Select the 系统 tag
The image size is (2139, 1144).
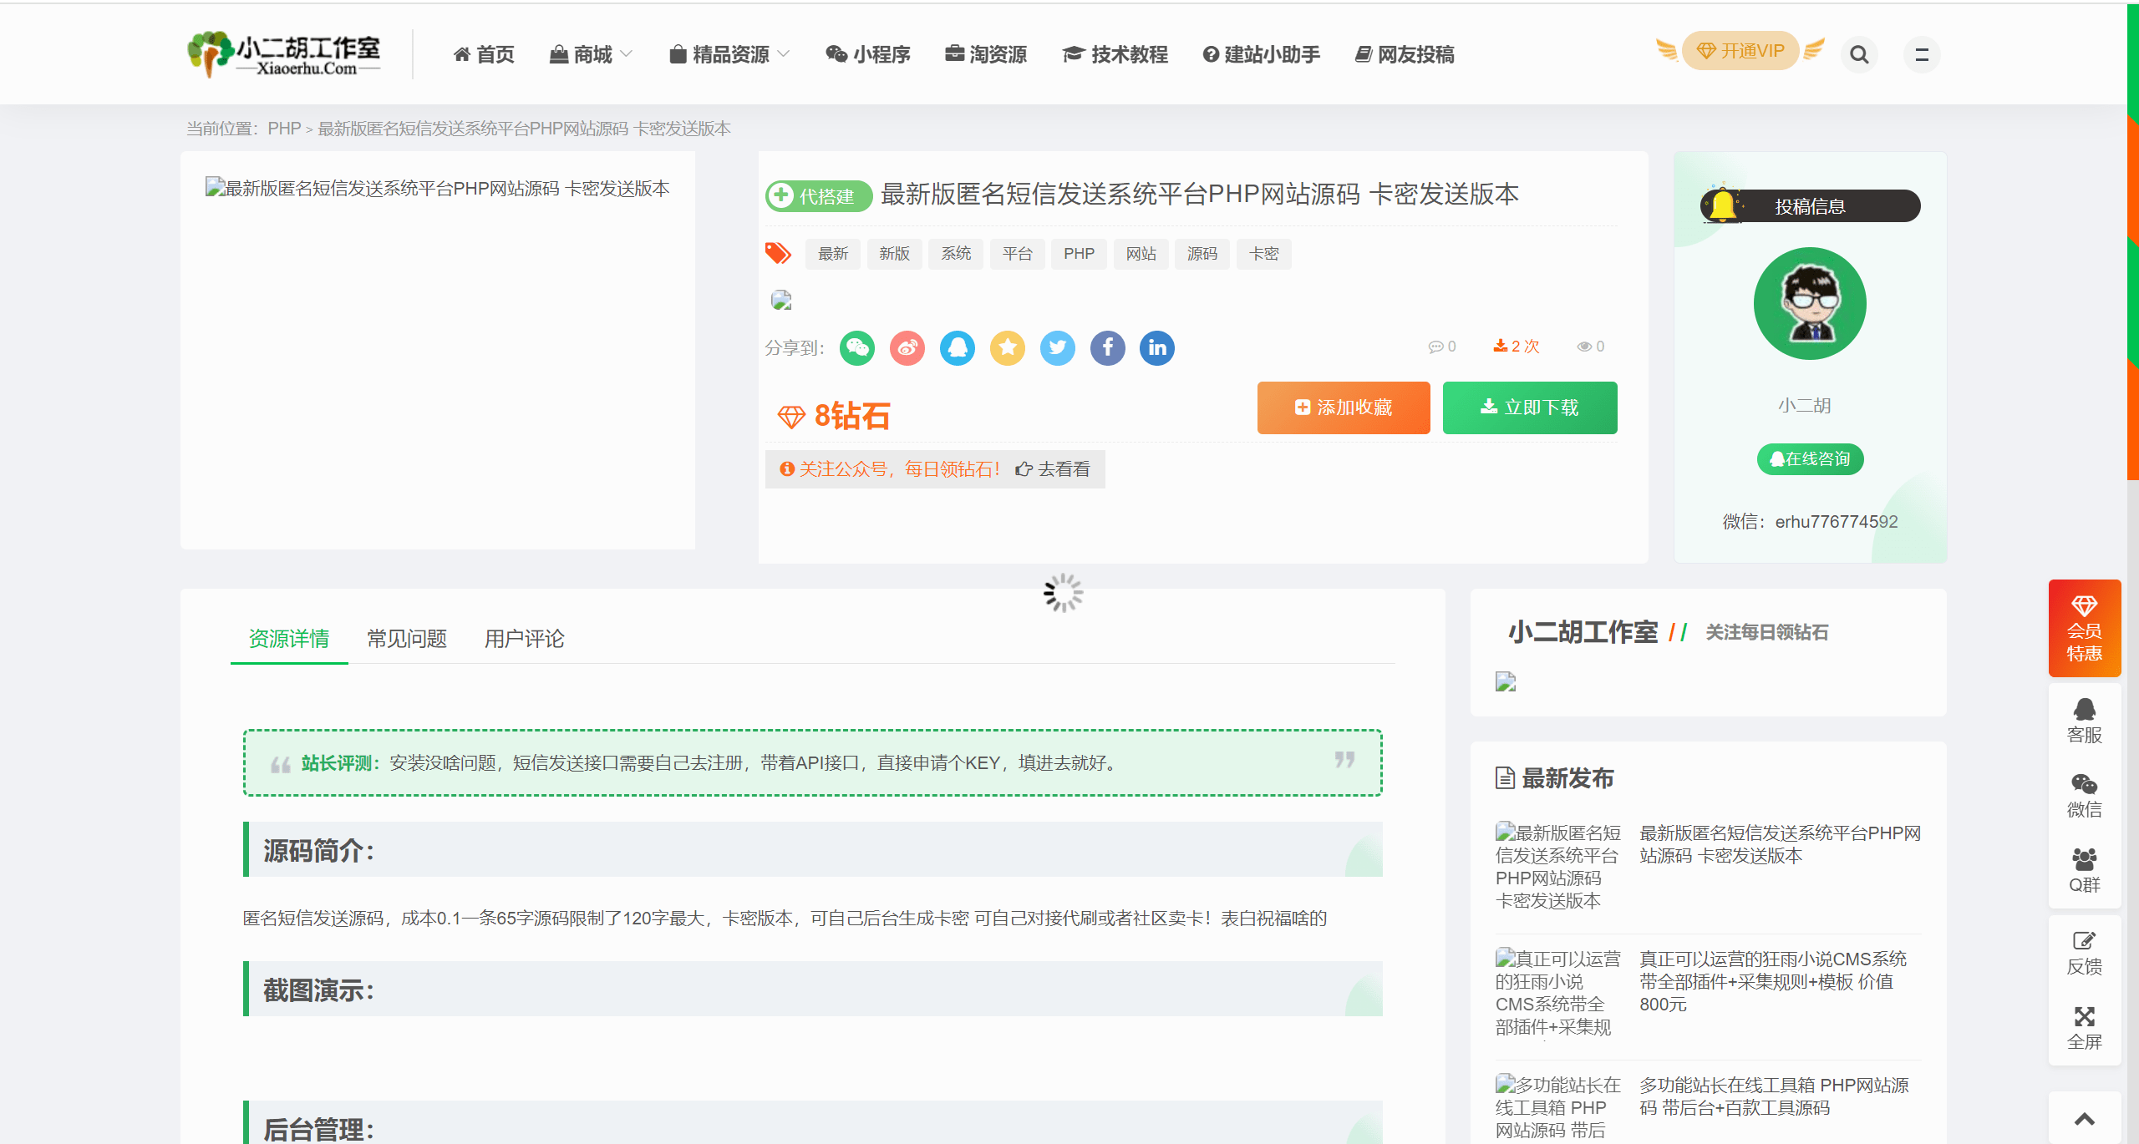tap(956, 254)
